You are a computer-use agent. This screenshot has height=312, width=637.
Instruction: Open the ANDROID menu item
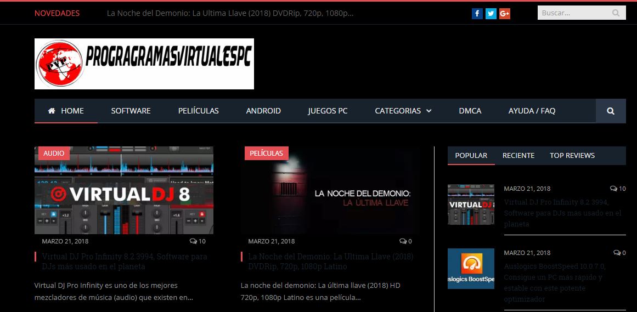(263, 111)
